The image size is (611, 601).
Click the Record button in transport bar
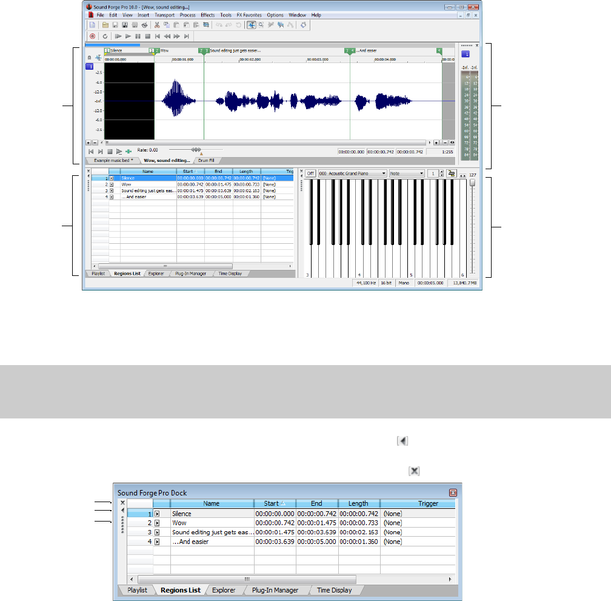[x=92, y=36]
